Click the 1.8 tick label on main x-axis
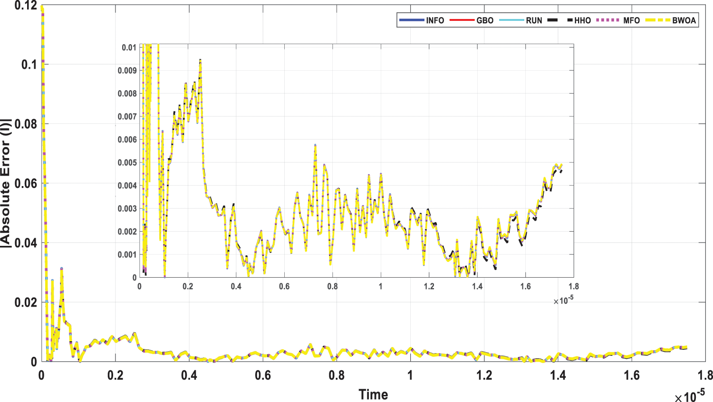This screenshot has height=402, width=713. coord(705,375)
